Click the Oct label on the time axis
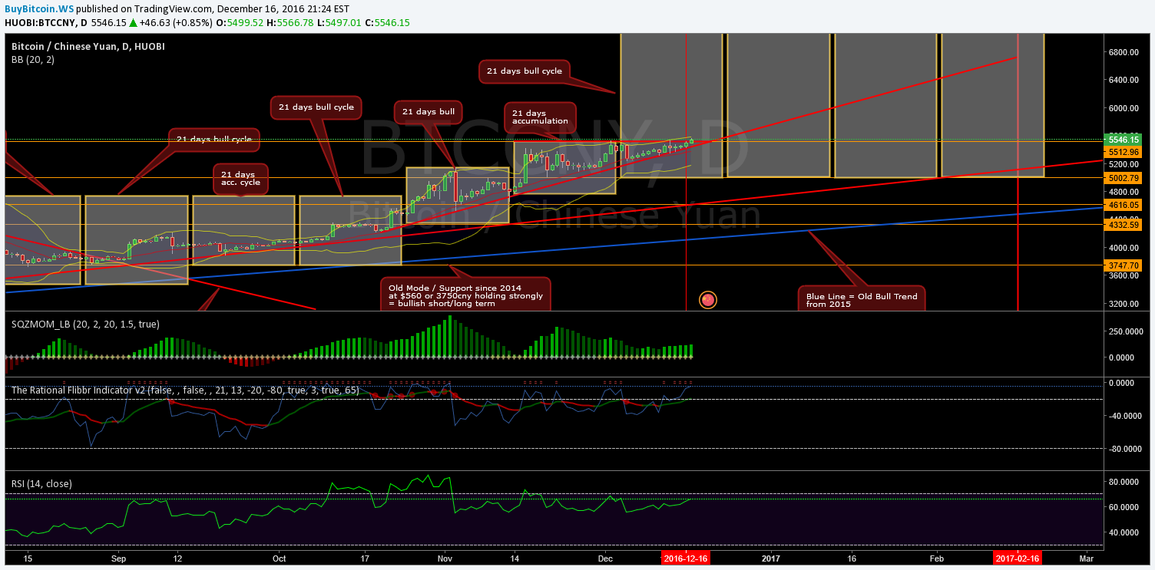Viewport: 1155px width, 570px height. click(x=280, y=558)
